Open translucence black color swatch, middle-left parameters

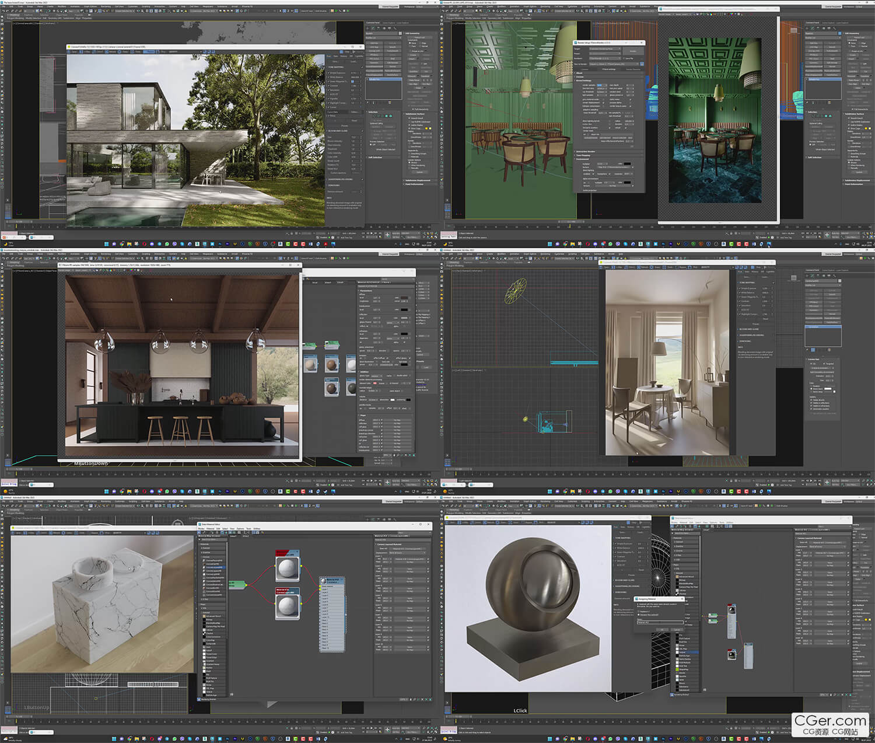pos(404,310)
